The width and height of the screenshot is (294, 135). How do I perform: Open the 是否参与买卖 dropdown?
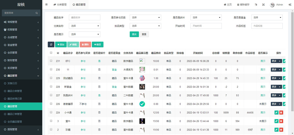tap(145, 18)
